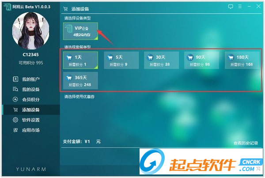Click the user avatar picture
Image resolution: width=265 pixels, height=178 pixels.
point(31,31)
